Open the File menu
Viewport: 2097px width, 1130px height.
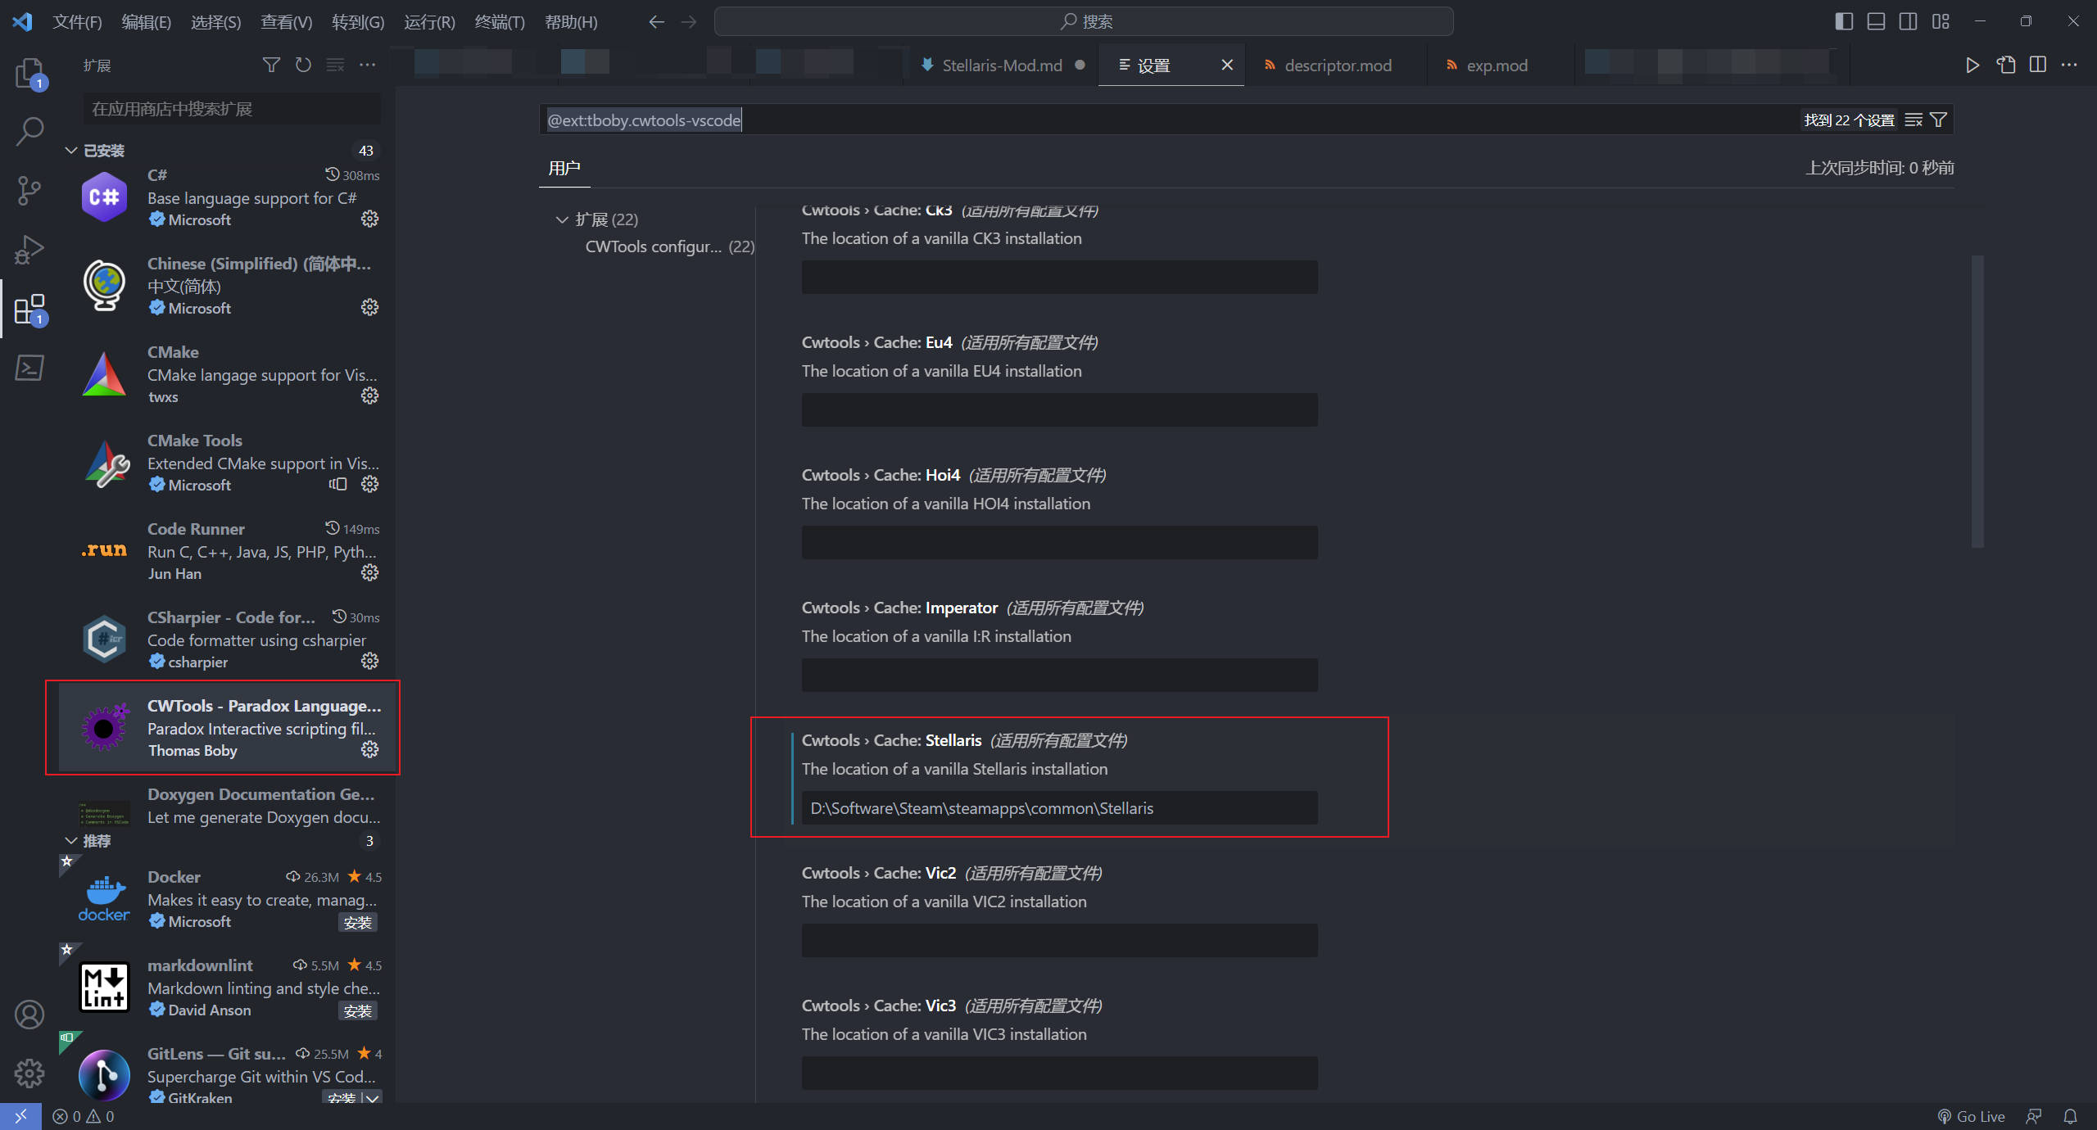pyautogui.click(x=77, y=22)
